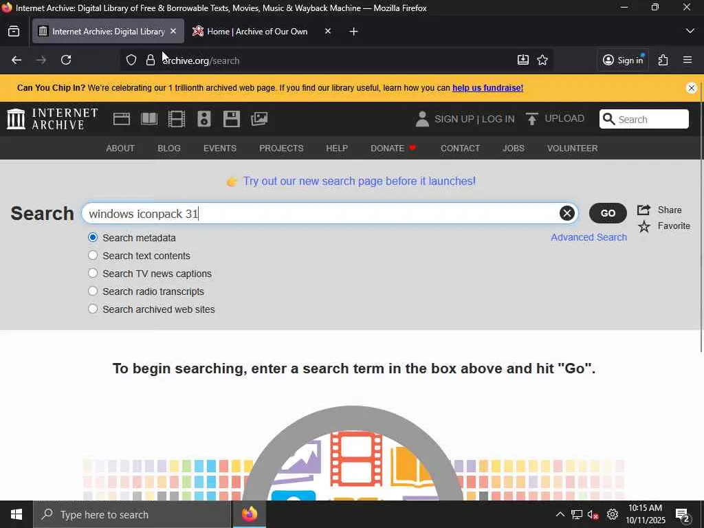Screen dimensions: 704x528
Task: Open the HELP menu item
Action: [337, 148]
